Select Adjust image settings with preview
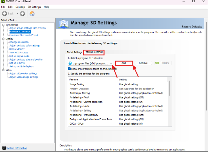The image size is (208, 152). (28, 28)
